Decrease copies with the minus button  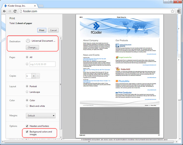(38, 76)
